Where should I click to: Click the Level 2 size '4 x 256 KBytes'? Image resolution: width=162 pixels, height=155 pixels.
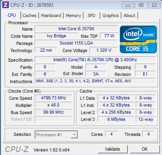click(116, 112)
